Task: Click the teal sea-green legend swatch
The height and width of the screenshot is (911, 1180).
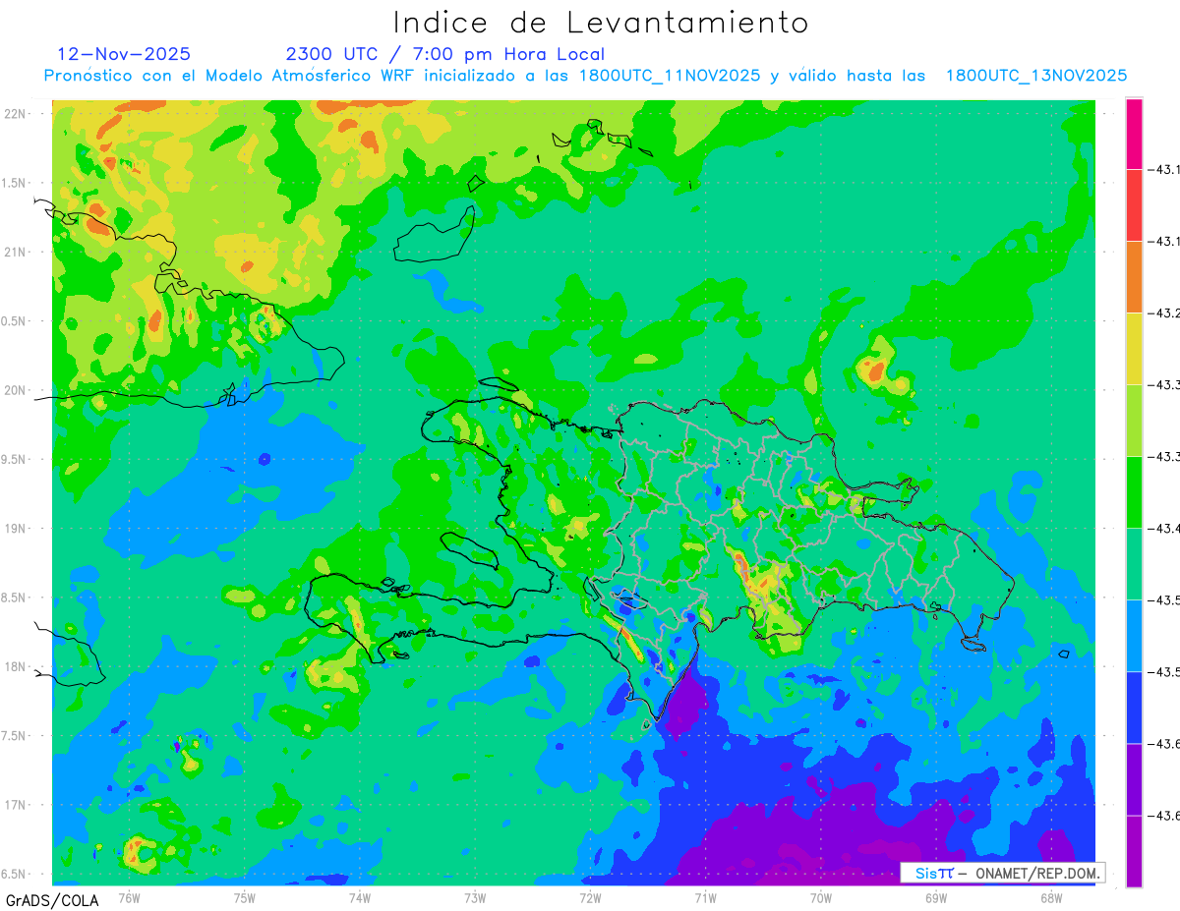Action: coord(1134,564)
